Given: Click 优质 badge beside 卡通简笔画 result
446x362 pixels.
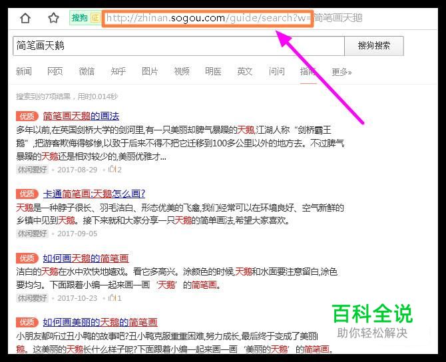Looking at the screenshot, I should [x=27, y=194].
